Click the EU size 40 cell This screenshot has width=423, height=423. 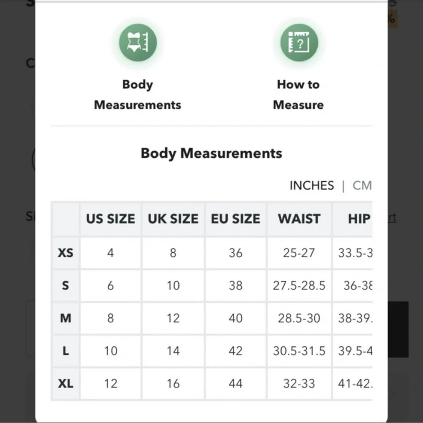[x=236, y=318]
